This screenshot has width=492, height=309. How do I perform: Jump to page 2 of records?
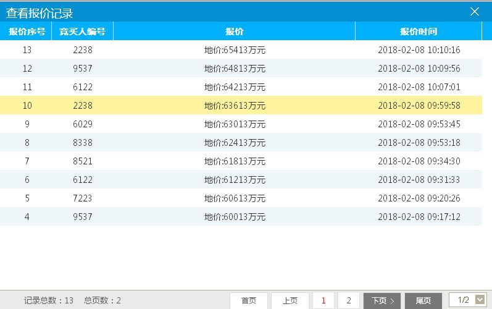349,301
